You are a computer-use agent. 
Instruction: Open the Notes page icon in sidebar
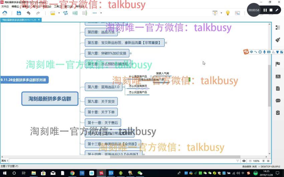pyautogui.click(x=278, y=88)
